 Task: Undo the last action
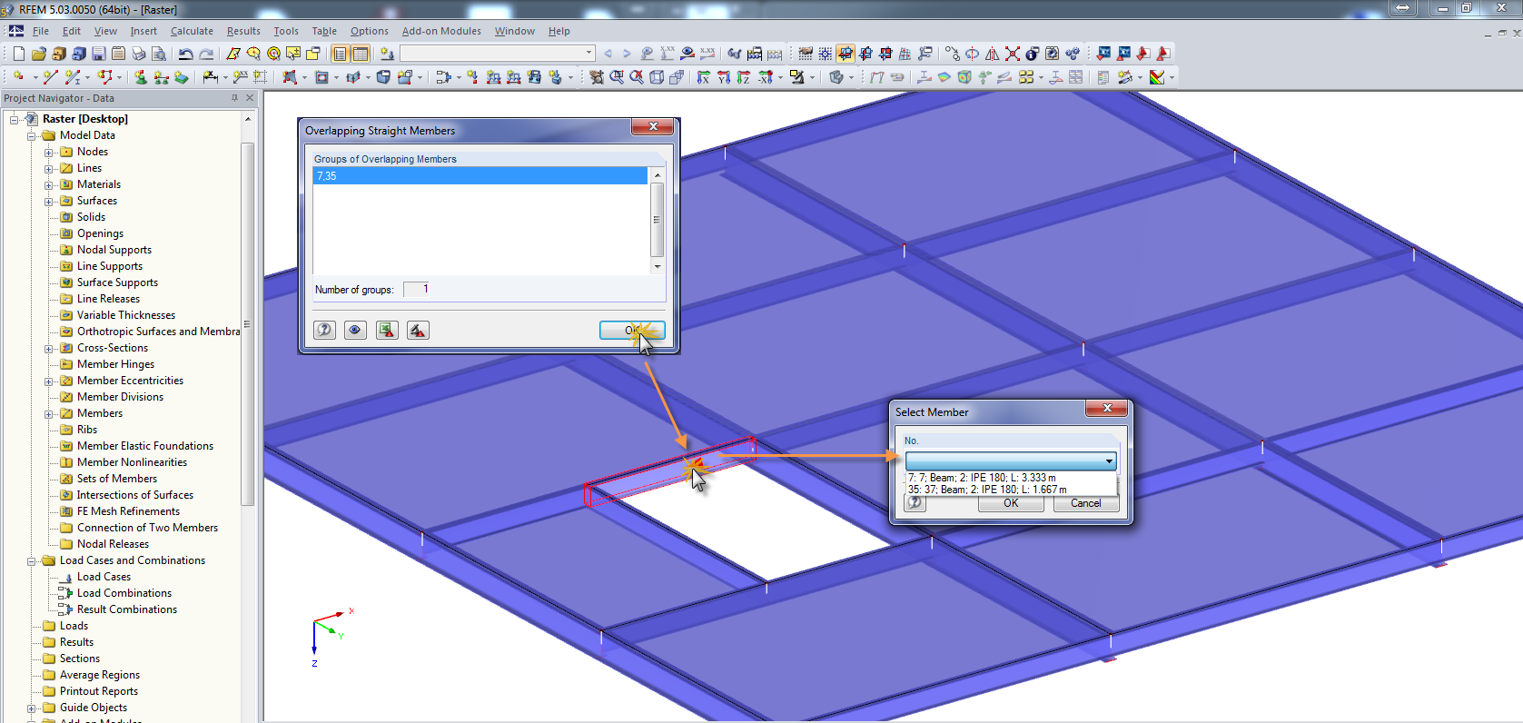[186, 54]
